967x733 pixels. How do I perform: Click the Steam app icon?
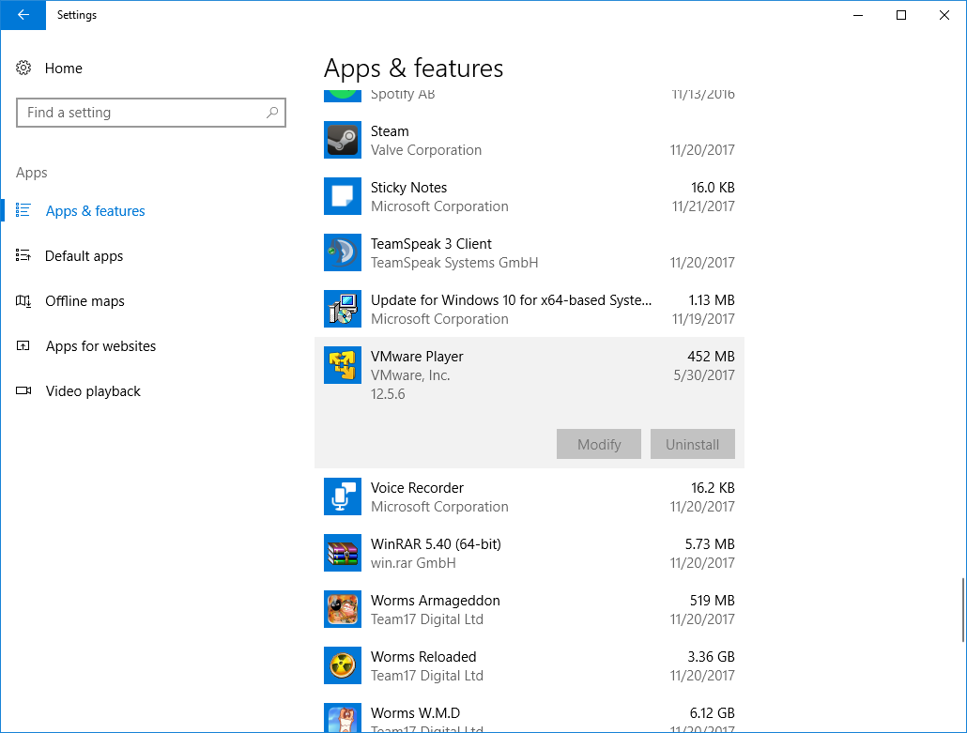coord(343,140)
